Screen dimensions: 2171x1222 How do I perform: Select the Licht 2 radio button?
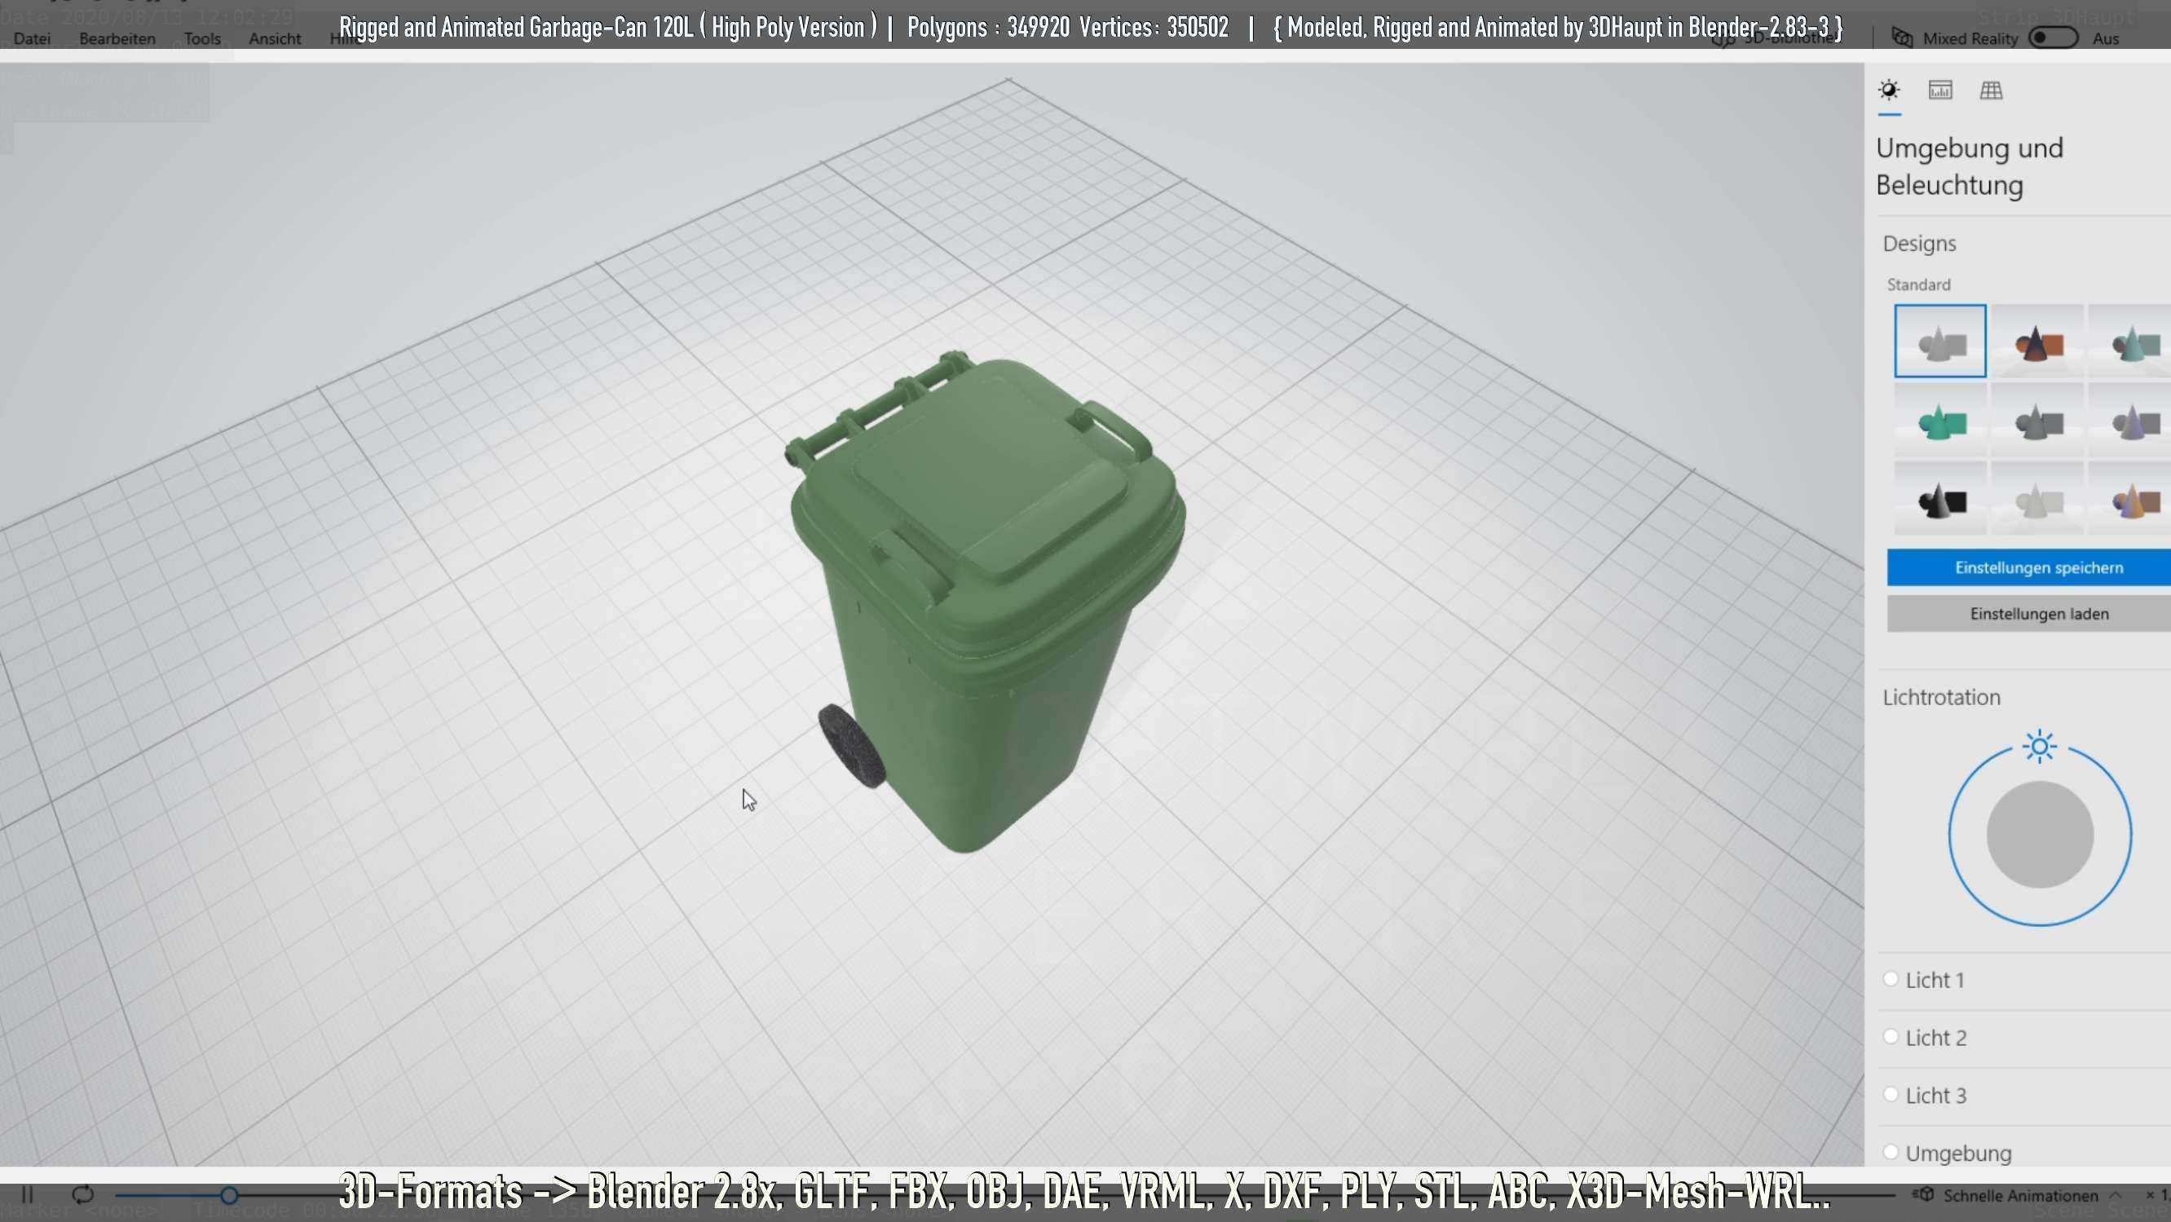1891,1037
